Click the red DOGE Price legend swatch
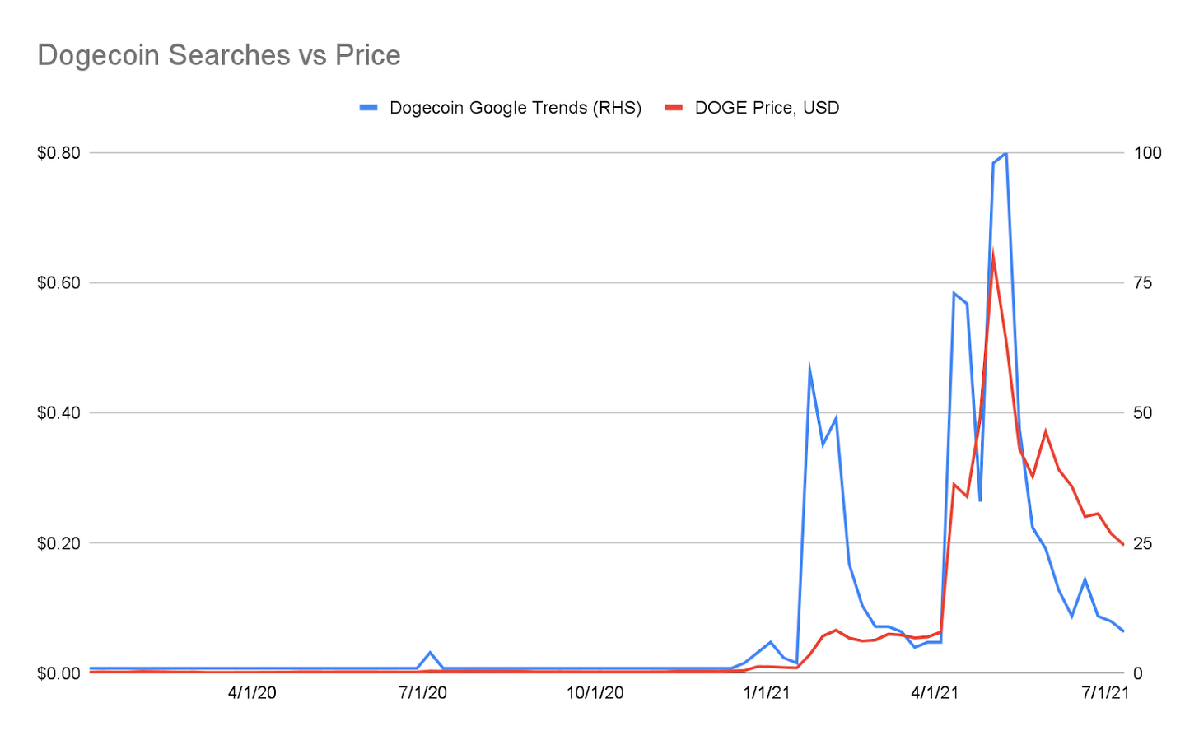Screen dimensions: 1199x740 [x=674, y=108]
